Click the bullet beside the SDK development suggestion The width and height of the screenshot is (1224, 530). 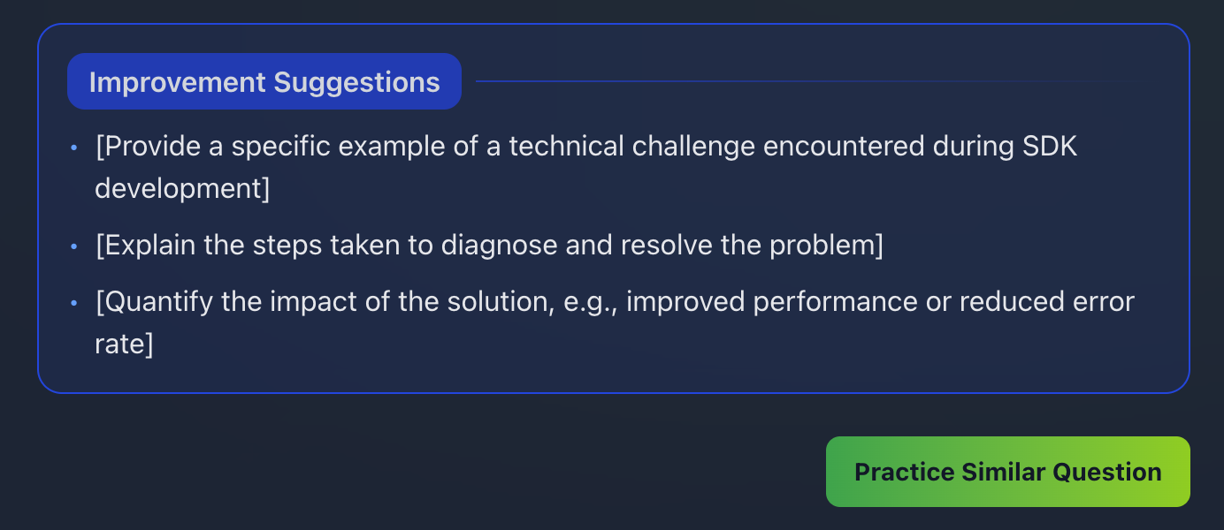[x=74, y=148]
